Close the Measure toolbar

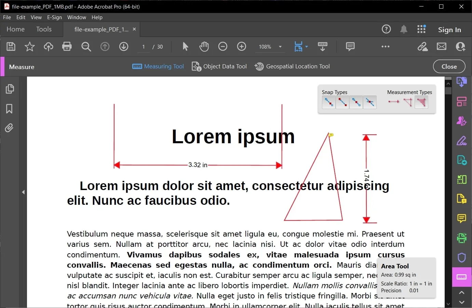click(x=449, y=67)
